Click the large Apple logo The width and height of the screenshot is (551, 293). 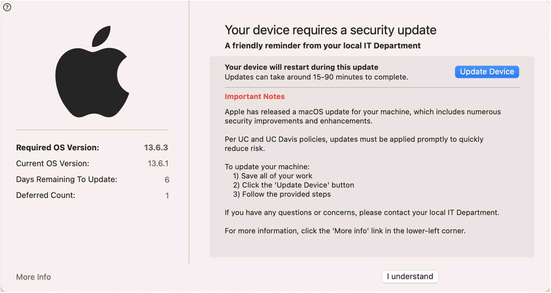click(92, 72)
